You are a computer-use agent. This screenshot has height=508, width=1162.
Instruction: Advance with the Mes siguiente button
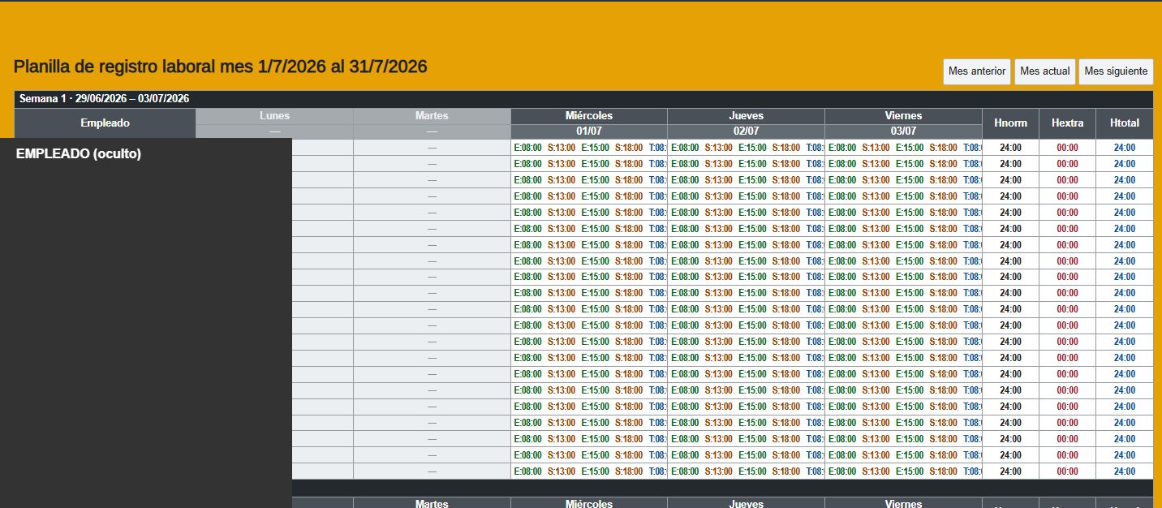coord(1116,71)
